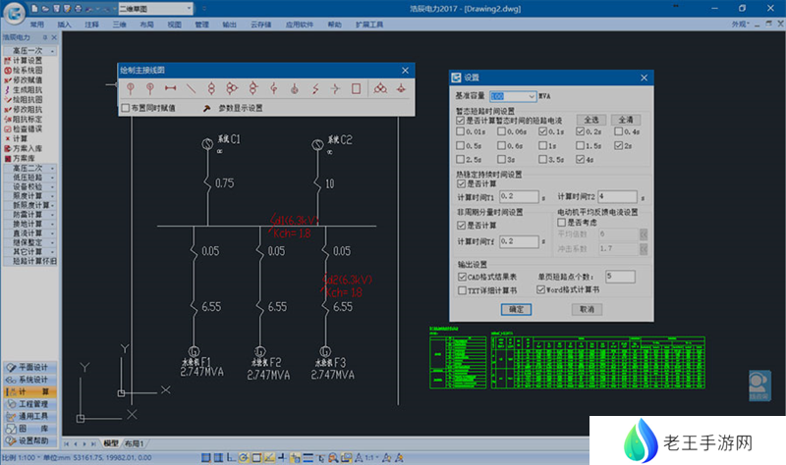Select the straight line symbol in 绘制主接线图 toolbar
Image resolution: width=786 pixels, height=465 pixels.
tap(192, 88)
